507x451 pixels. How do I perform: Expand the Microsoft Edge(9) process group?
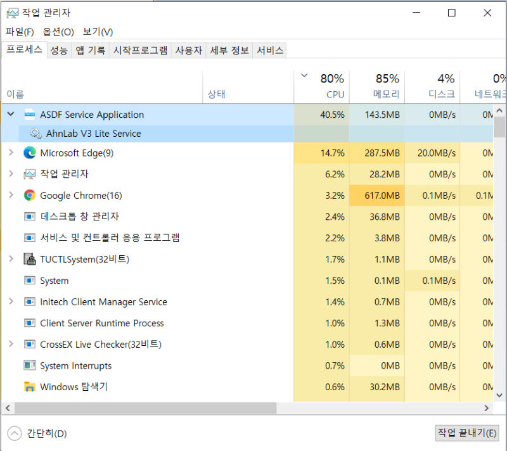tap(11, 153)
